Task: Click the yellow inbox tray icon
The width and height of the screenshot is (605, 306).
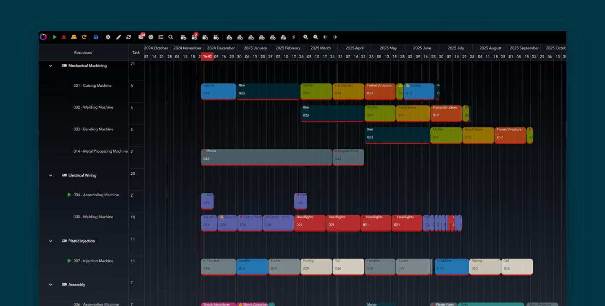Action: (x=74, y=37)
